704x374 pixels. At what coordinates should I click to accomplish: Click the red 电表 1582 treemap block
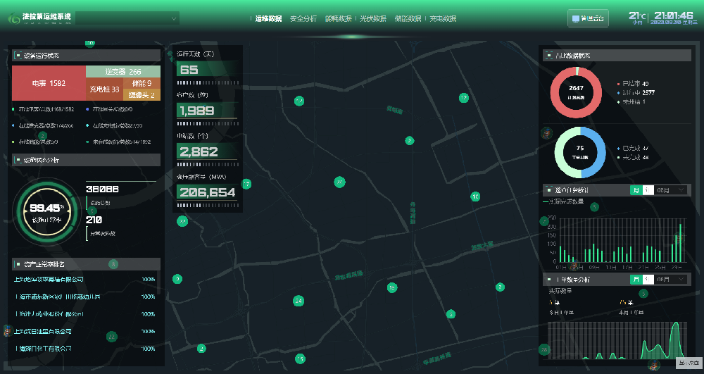pyautogui.click(x=49, y=83)
